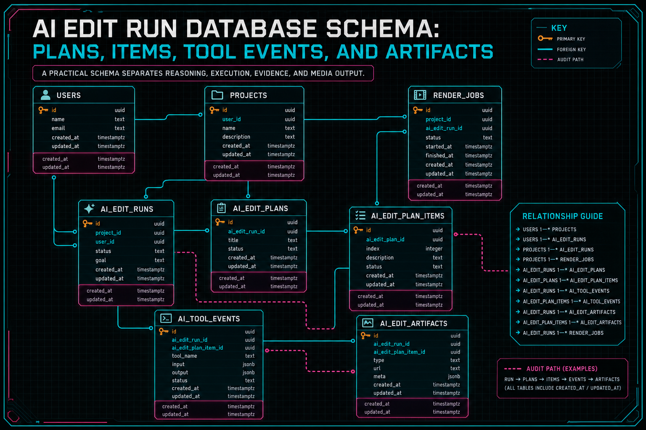Click the key icon beside id in PROJECTS
The width and height of the screenshot is (646, 430).
(x=214, y=110)
